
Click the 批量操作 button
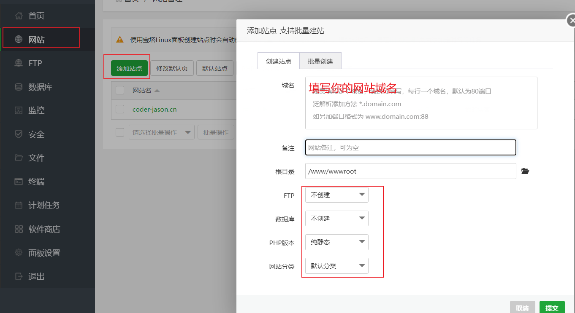216,132
